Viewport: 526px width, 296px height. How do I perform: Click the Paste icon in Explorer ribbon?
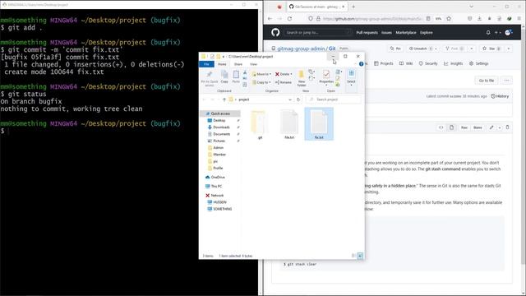click(236, 76)
